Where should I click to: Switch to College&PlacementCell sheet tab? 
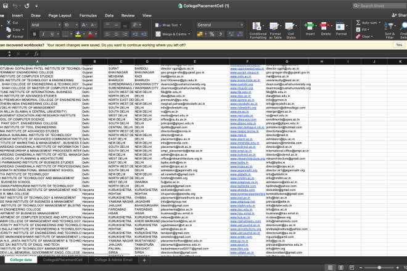(62, 260)
